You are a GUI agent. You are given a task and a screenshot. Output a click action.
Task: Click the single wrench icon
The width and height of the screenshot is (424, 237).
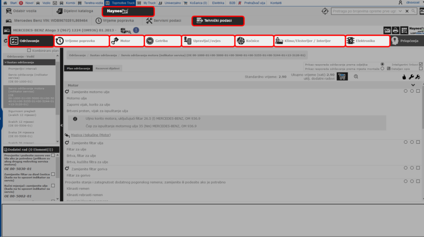[411, 77]
